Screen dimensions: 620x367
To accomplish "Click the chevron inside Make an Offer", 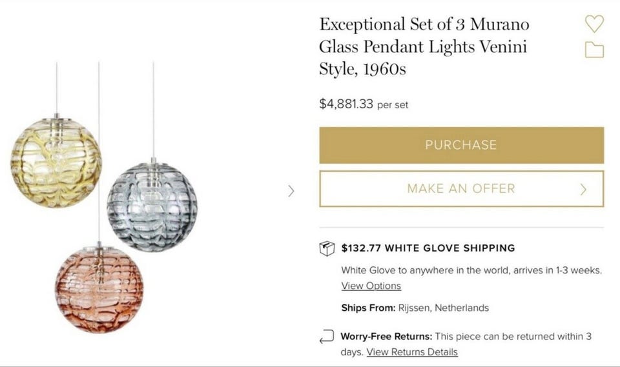I will 583,189.
